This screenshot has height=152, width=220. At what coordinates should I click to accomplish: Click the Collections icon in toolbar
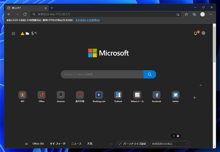point(194,14)
